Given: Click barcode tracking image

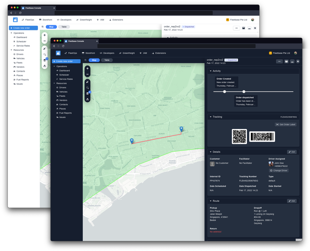Looking at the screenshot, I should click(262, 136).
